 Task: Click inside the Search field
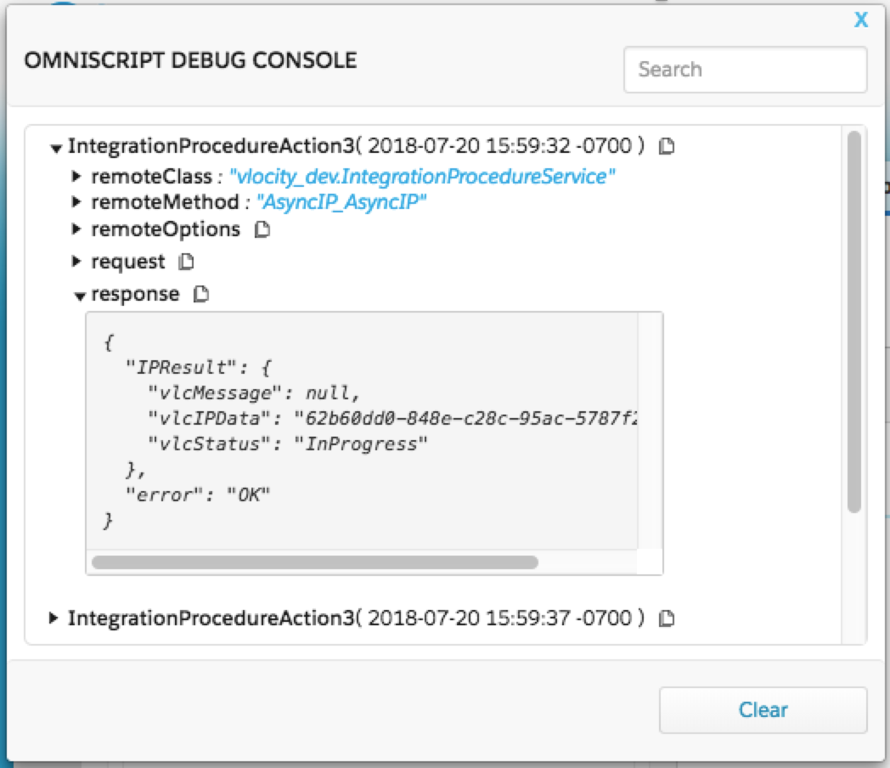tap(746, 70)
